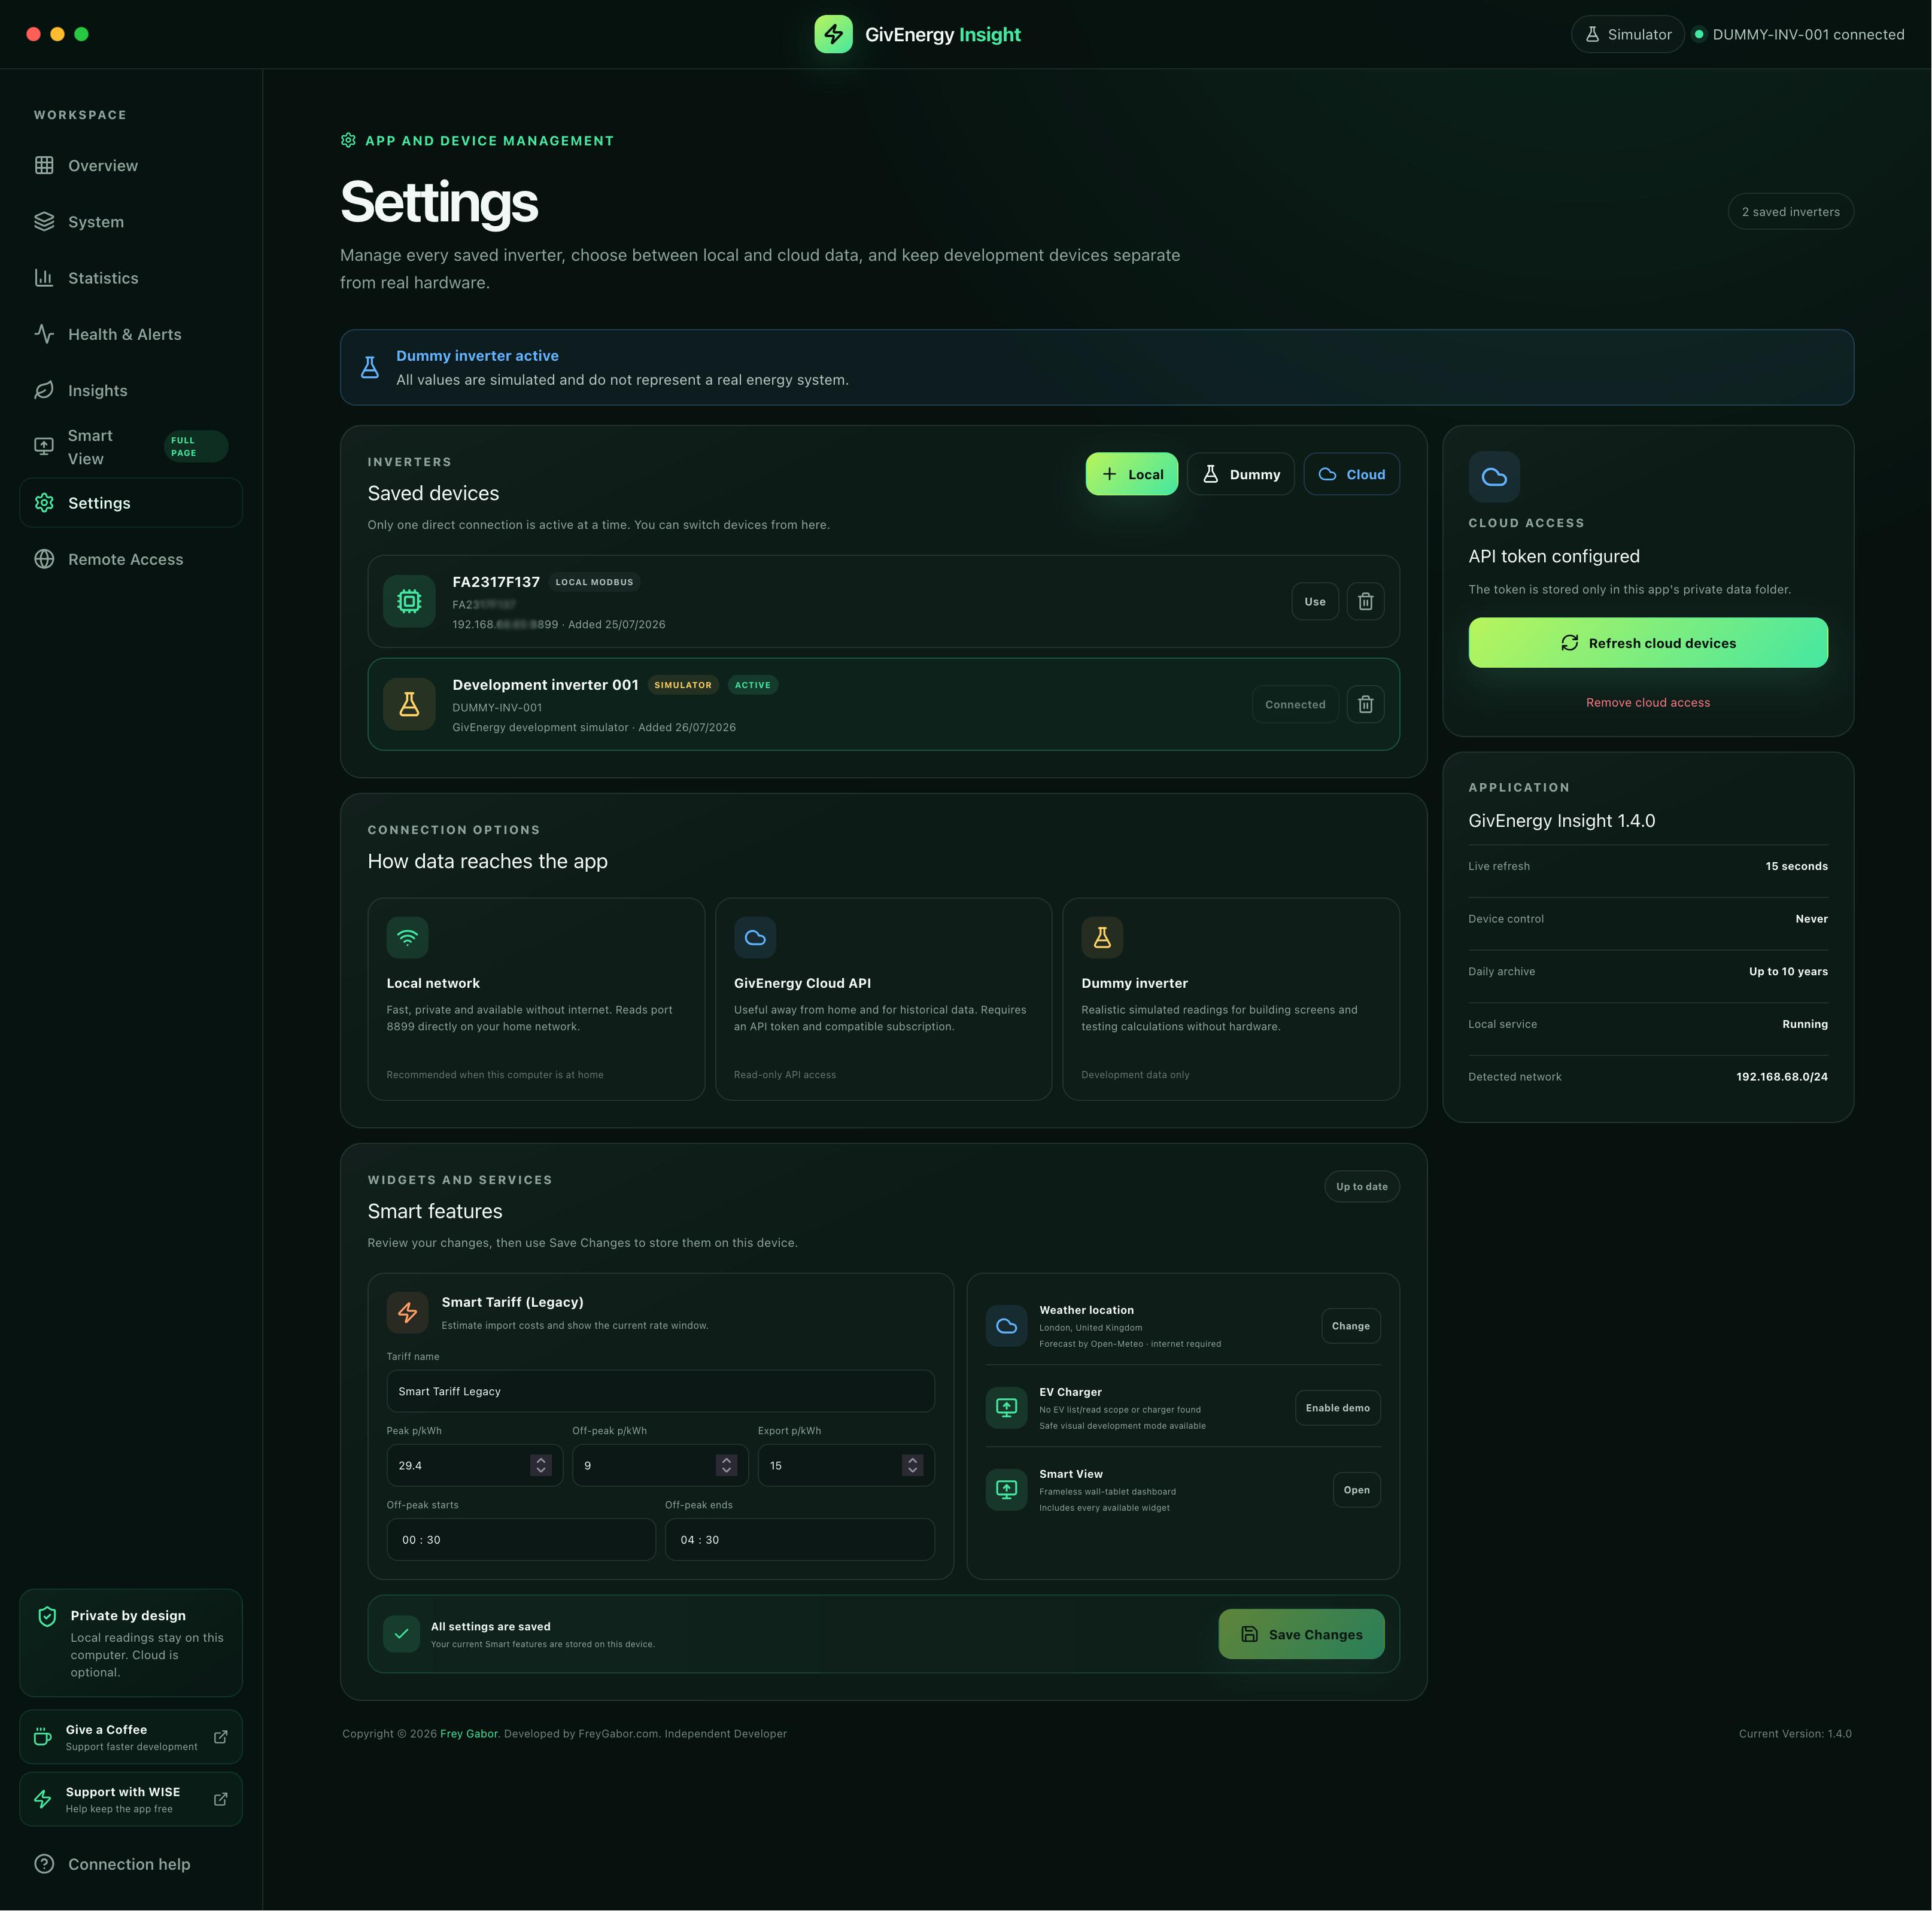This screenshot has height=1911, width=1932.
Task: Open external link icon on Give a Coffee
Action: point(221,1737)
